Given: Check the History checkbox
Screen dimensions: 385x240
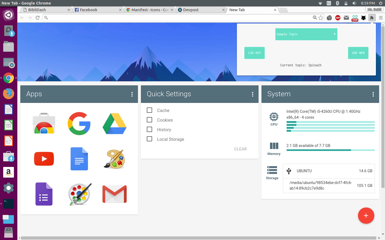Looking at the screenshot, I should tap(149, 129).
